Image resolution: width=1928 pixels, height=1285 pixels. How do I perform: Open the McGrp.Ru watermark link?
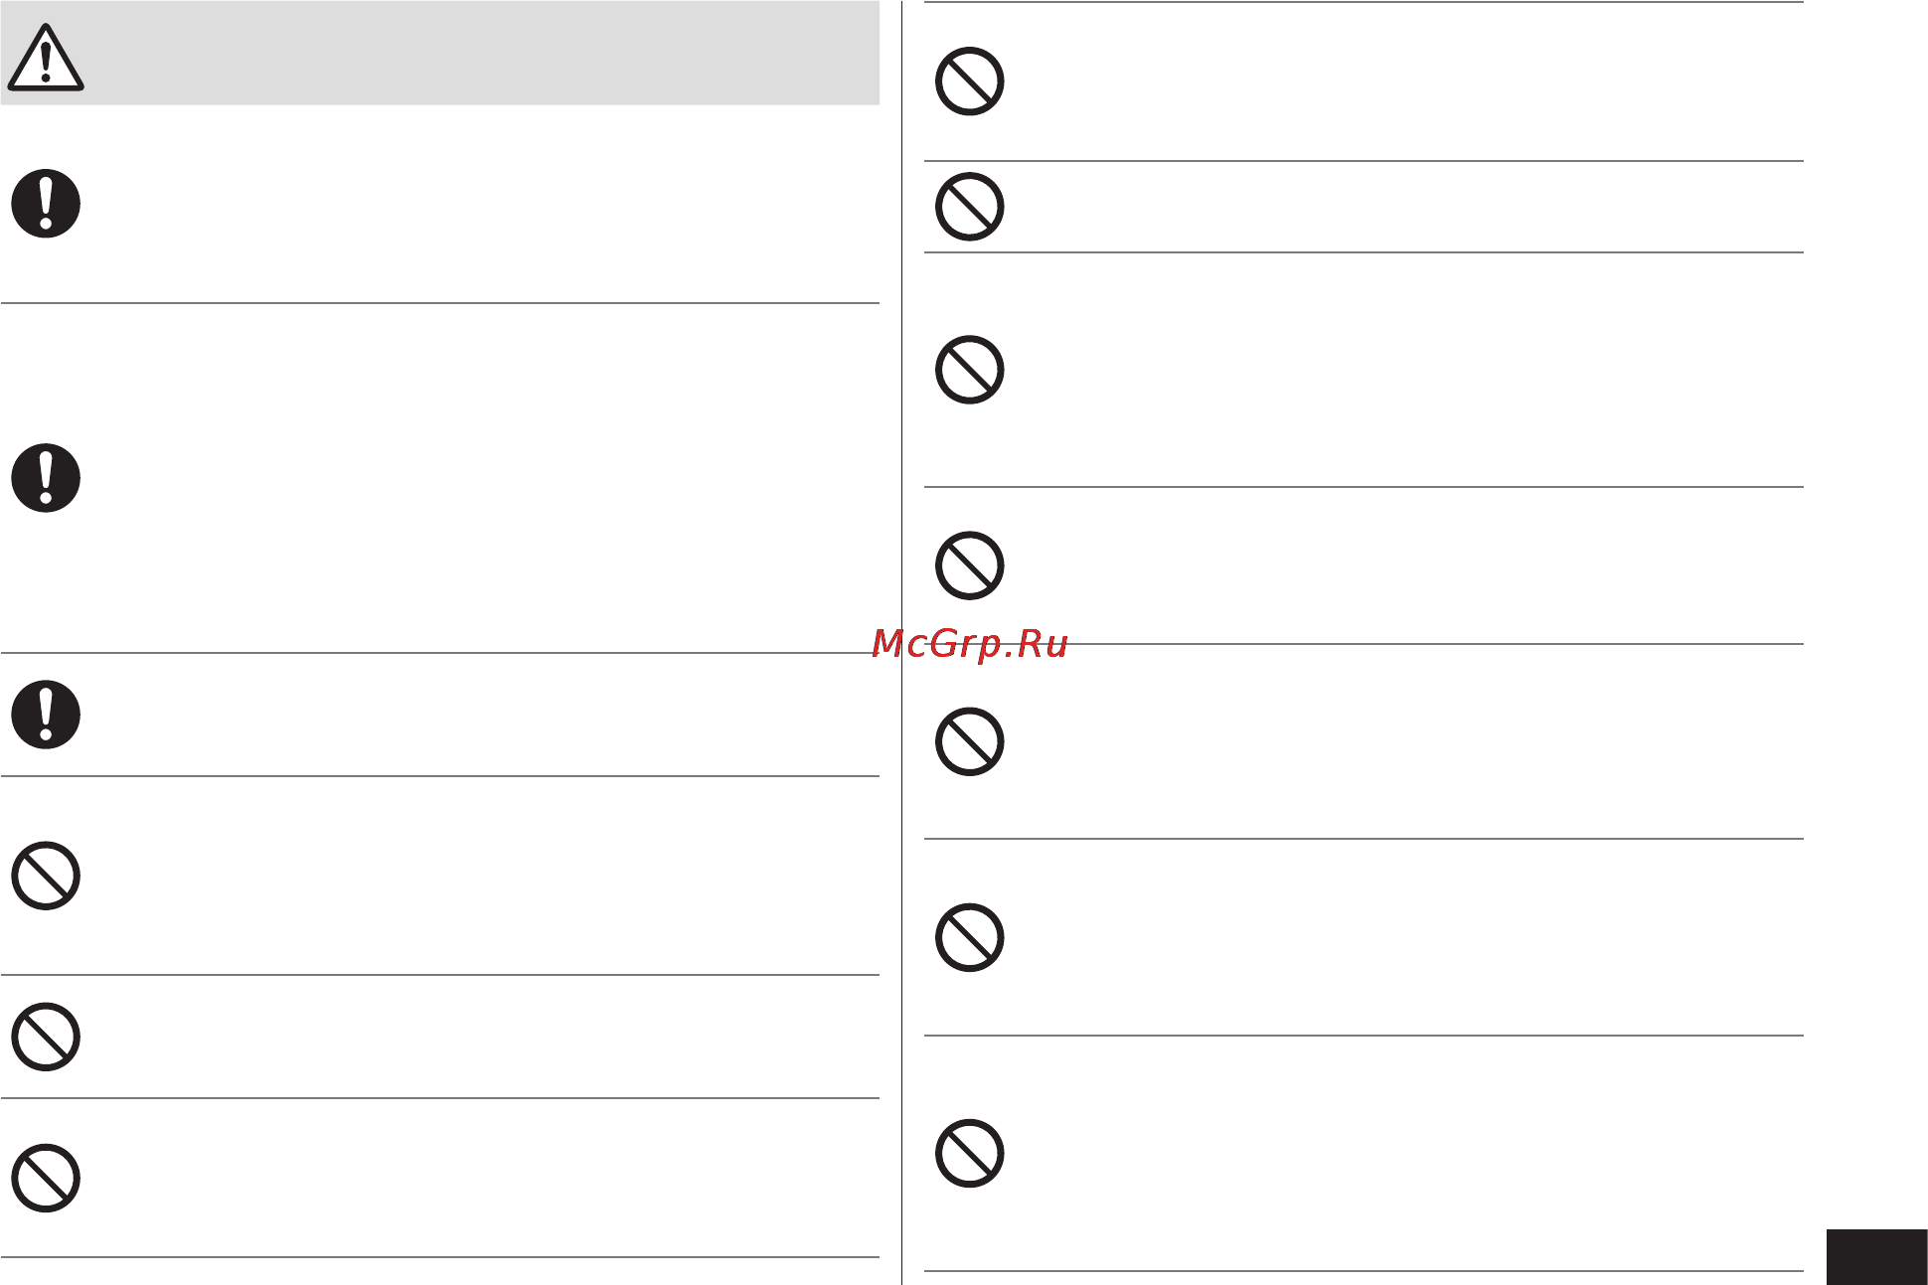(970, 644)
